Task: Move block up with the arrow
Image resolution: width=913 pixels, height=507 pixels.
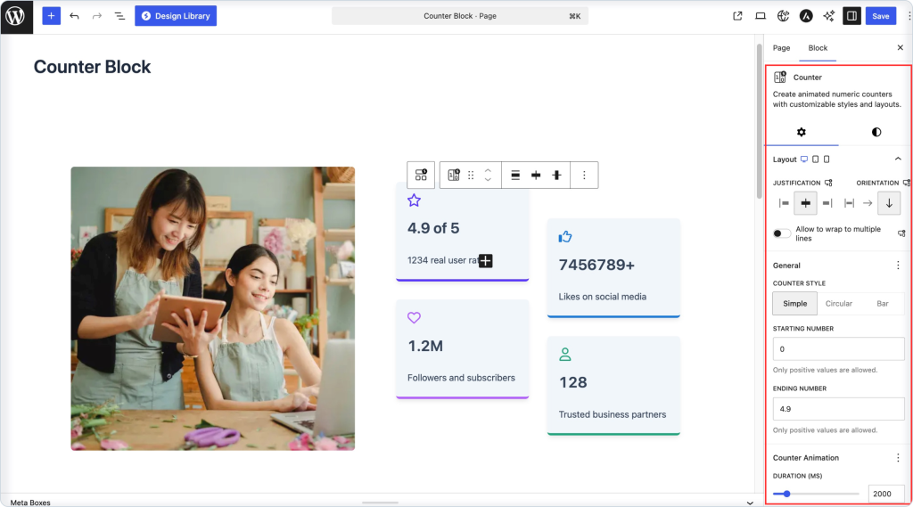Action: click(488, 170)
